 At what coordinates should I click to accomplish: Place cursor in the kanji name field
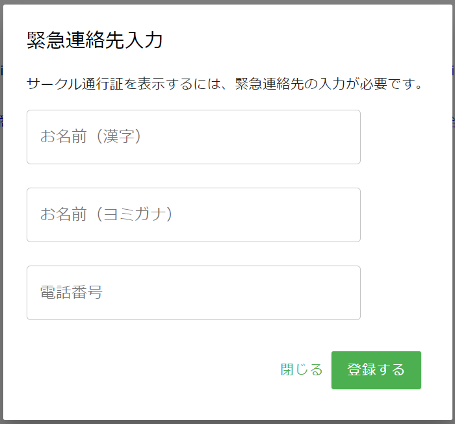point(194,137)
